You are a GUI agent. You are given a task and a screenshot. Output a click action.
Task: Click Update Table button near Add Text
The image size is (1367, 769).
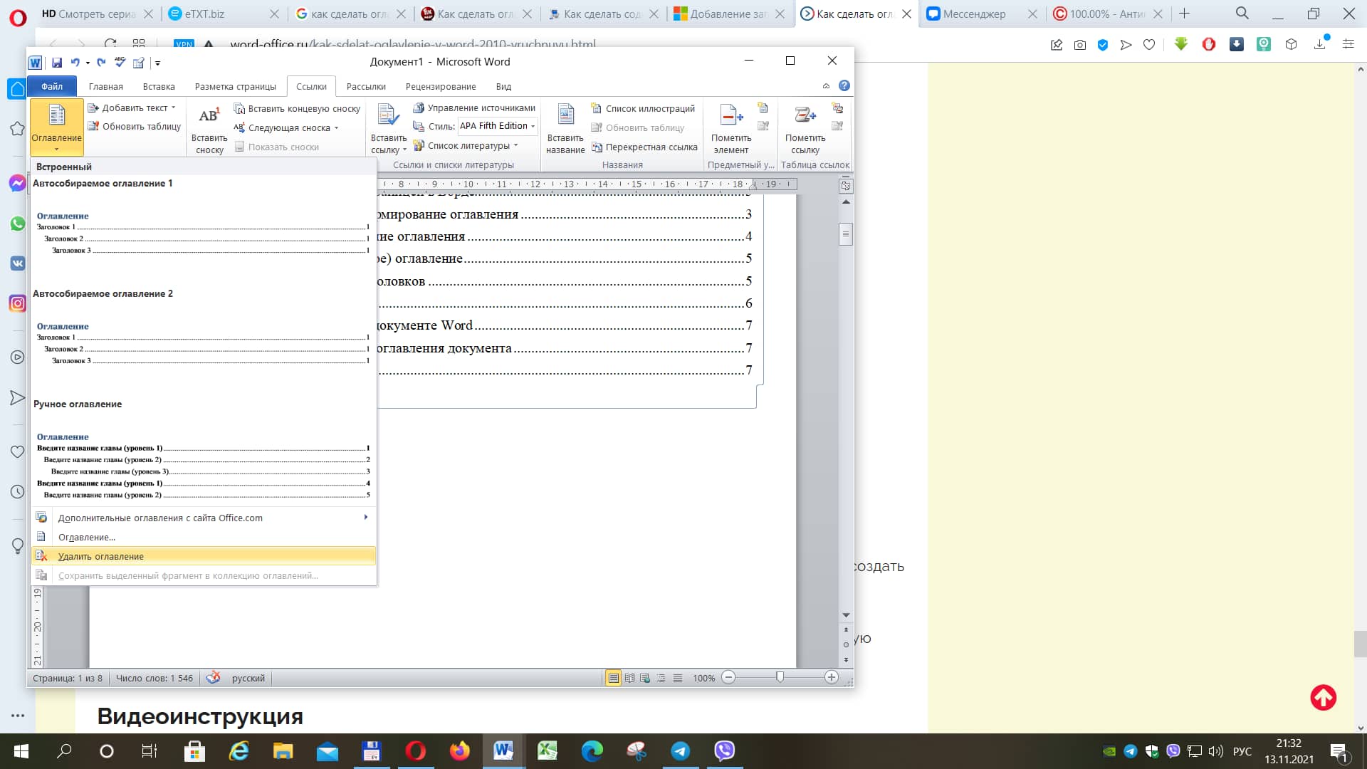tap(135, 127)
